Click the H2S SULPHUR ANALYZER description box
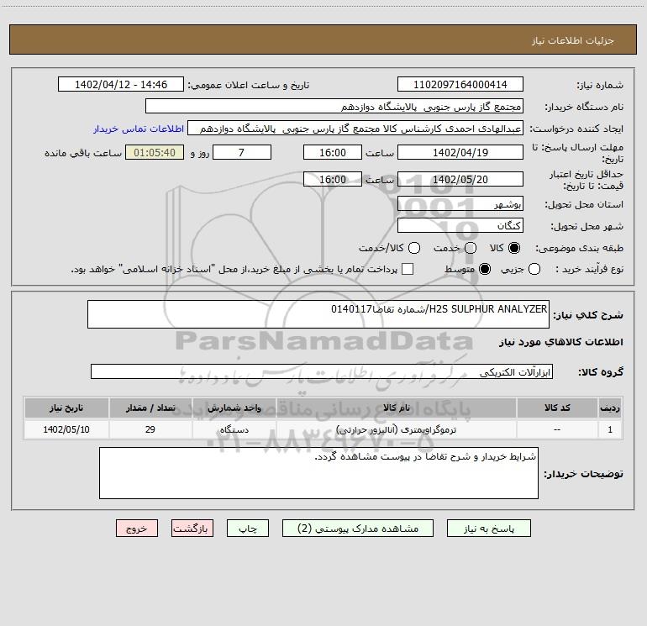The height and width of the screenshot is (626, 647). coord(318,314)
